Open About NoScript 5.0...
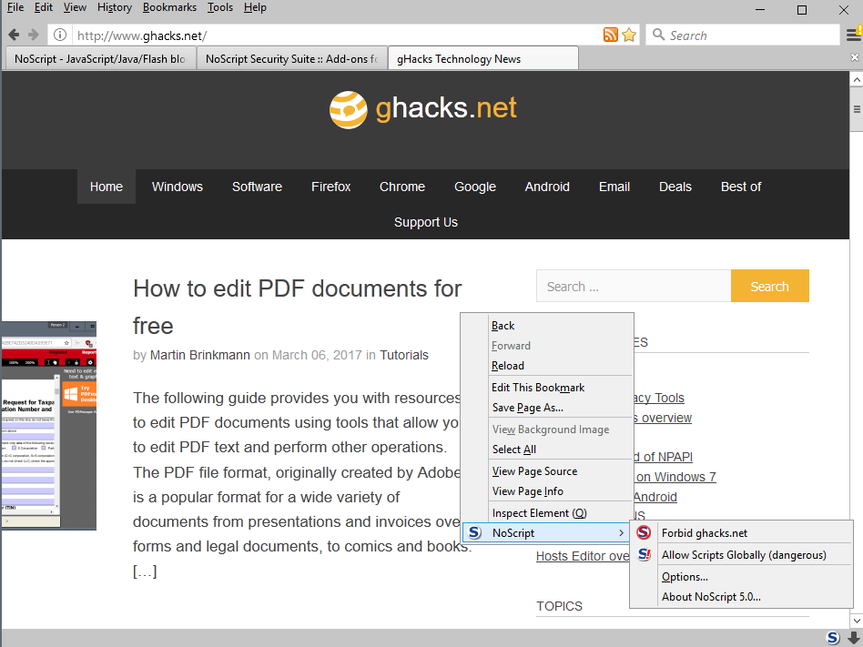This screenshot has width=863, height=647. 741,596
